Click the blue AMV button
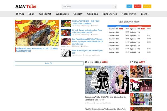Image resolution: width=167 pixels, height=111 pixels. (x=129, y=6)
